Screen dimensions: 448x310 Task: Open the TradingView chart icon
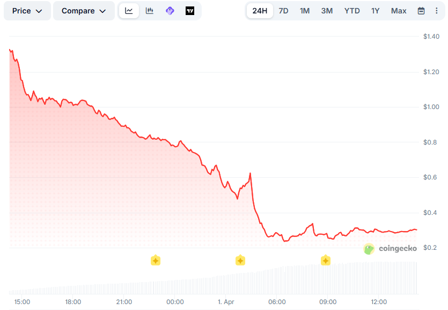click(190, 10)
